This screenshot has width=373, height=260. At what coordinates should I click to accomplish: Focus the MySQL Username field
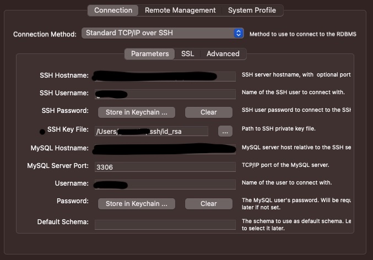pos(165,185)
